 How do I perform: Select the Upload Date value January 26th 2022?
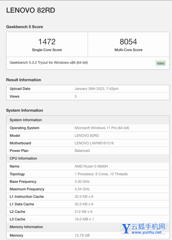coord(96,89)
